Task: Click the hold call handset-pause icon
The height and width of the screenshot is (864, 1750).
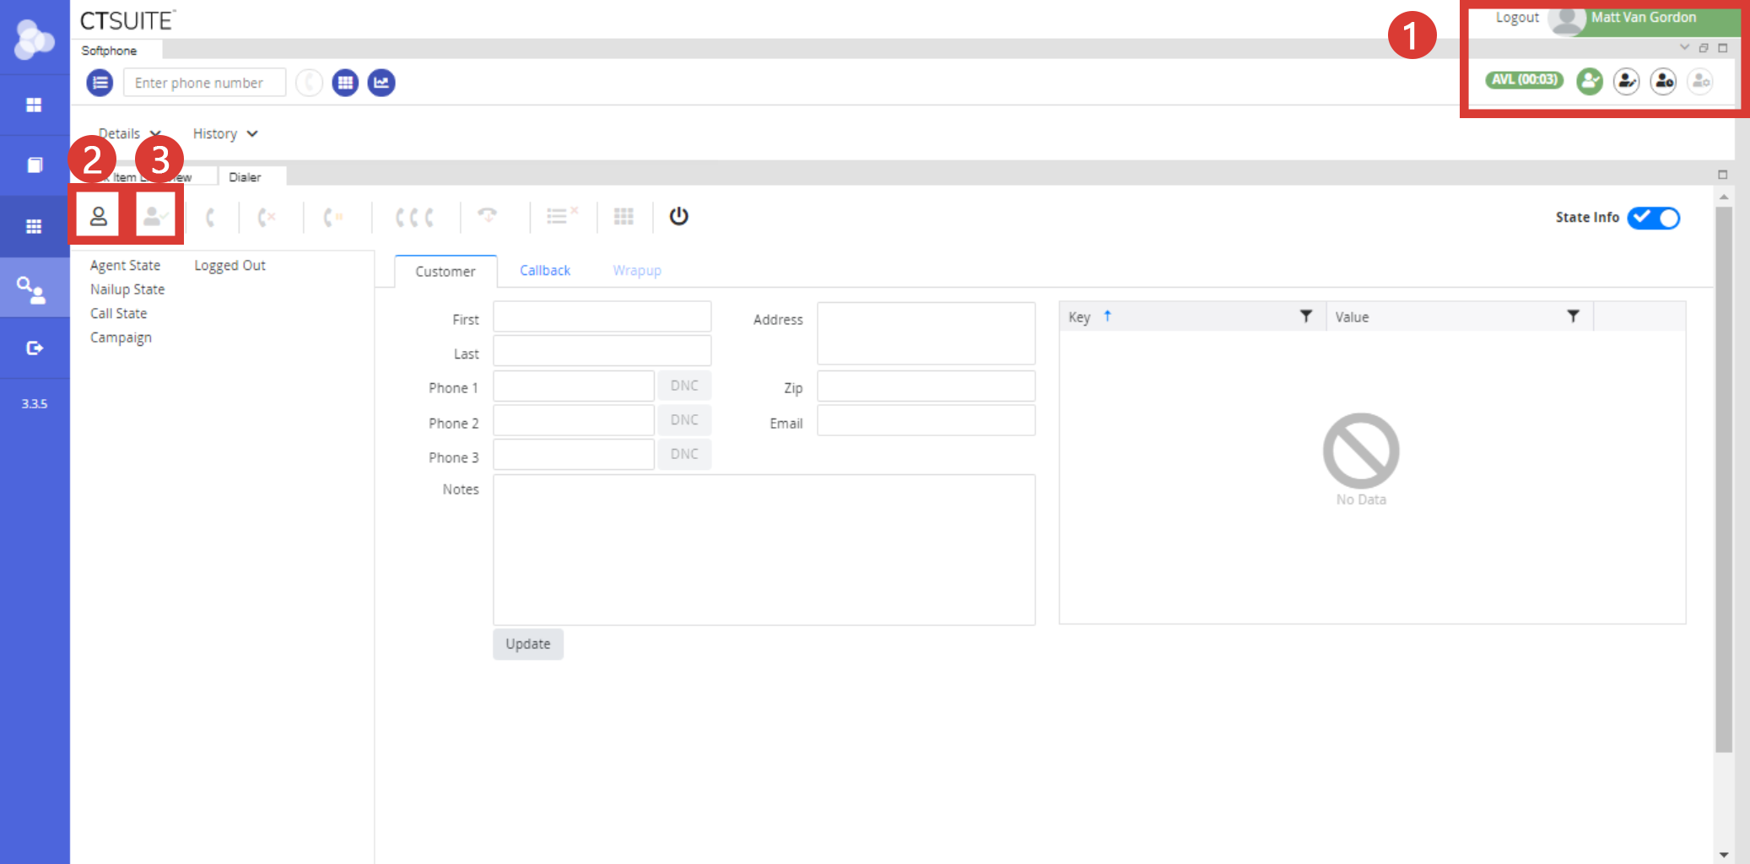Action: 333,218
